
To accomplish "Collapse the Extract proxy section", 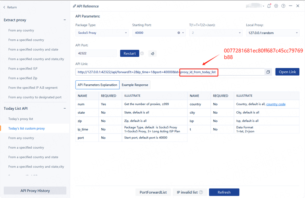I will pyautogui.click(x=65, y=20).
